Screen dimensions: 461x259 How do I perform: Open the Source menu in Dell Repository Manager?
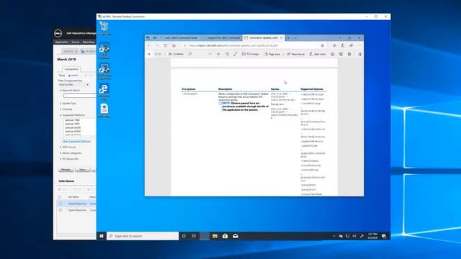point(76,42)
